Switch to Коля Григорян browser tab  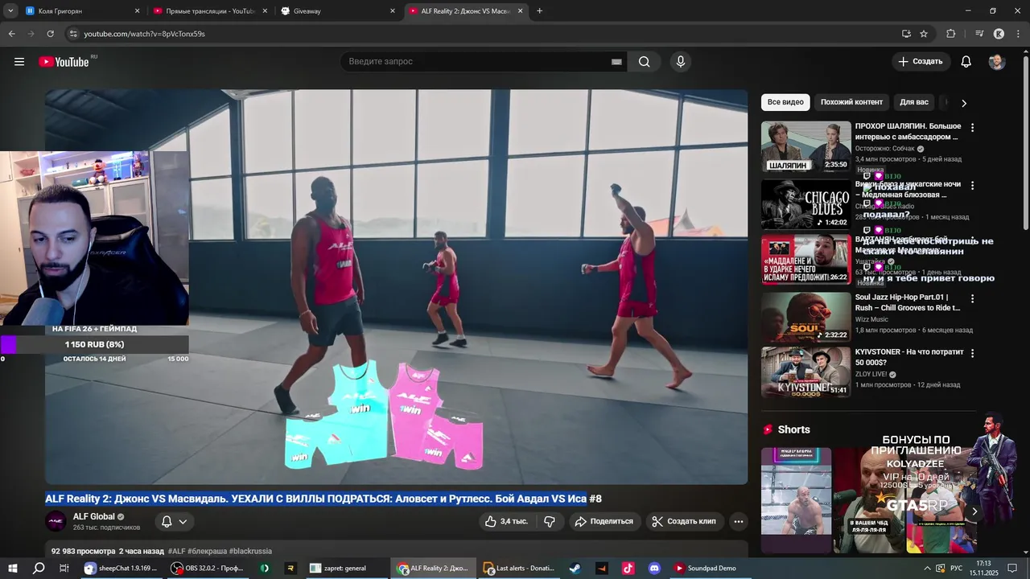[x=80, y=11]
